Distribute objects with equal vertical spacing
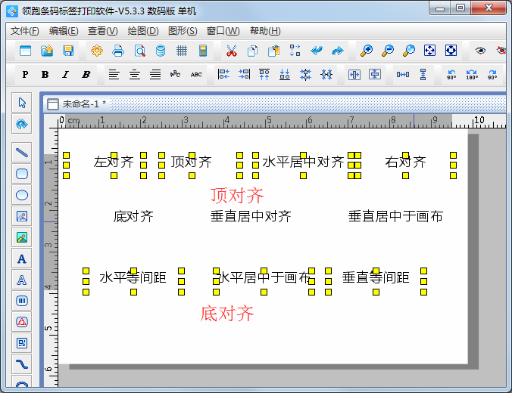This screenshot has width=512, height=393. pos(423,75)
